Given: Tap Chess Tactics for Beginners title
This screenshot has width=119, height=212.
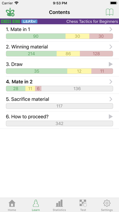Looking at the screenshot, I should tap(92, 22).
